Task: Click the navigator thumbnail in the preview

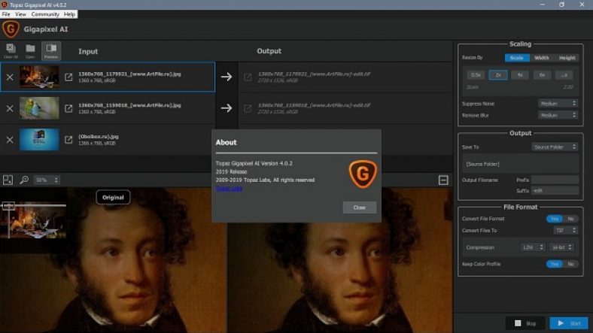Action: click(33, 221)
